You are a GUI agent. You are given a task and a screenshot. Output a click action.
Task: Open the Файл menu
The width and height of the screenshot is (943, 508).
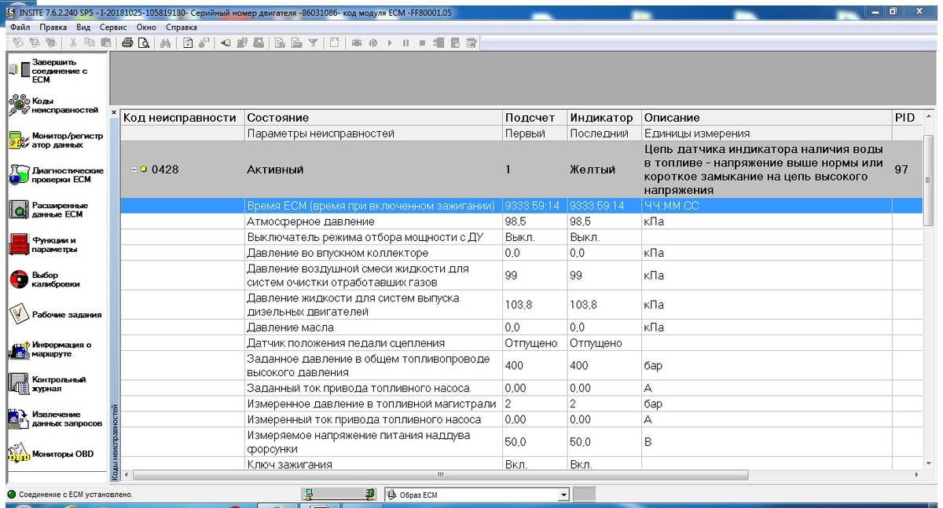pyautogui.click(x=20, y=27)
